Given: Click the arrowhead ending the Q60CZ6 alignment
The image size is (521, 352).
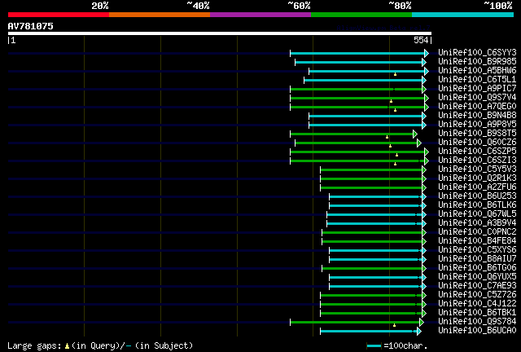Looking at the screenshot, I should [x=419, y=143].
